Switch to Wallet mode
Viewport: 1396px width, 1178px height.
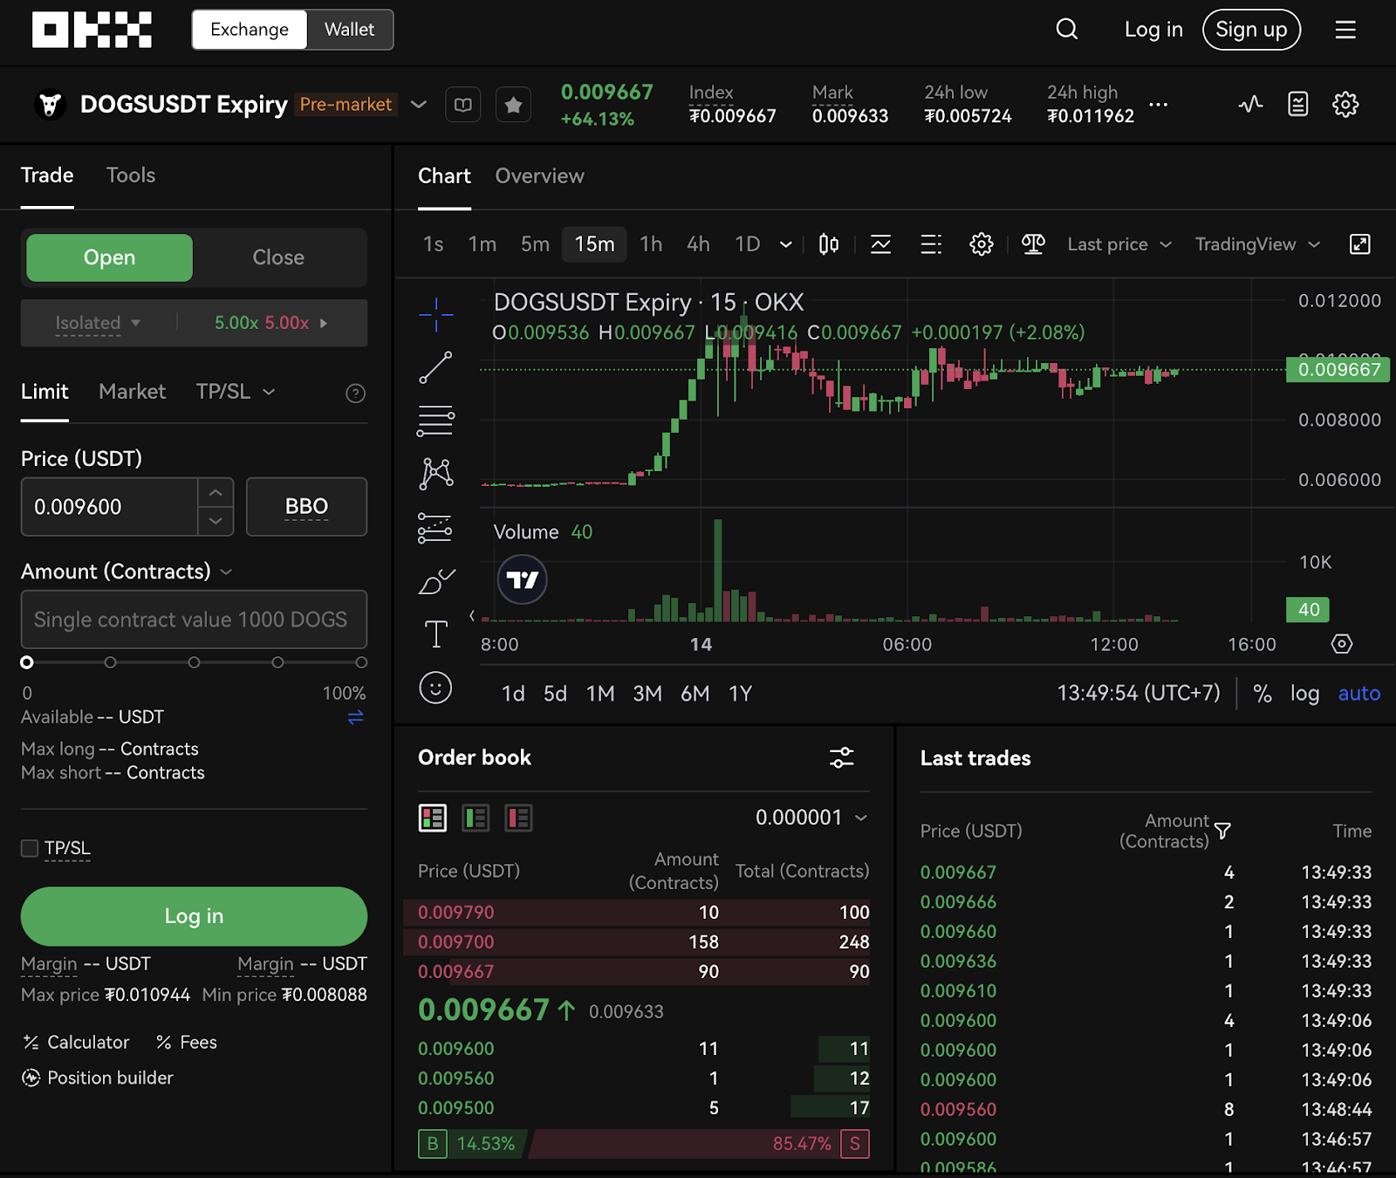[x=349, y=30]
